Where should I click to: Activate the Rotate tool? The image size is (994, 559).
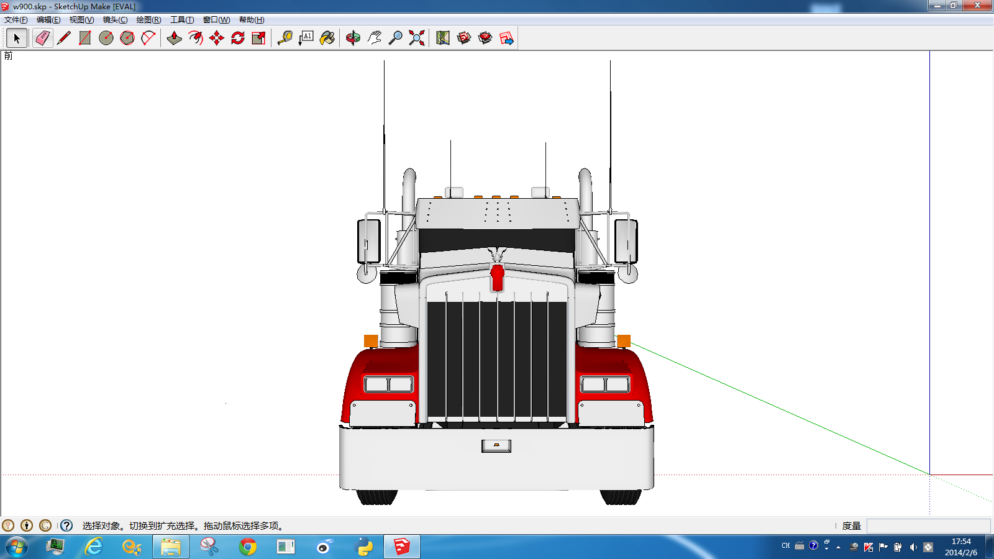[x=238, y=39]
